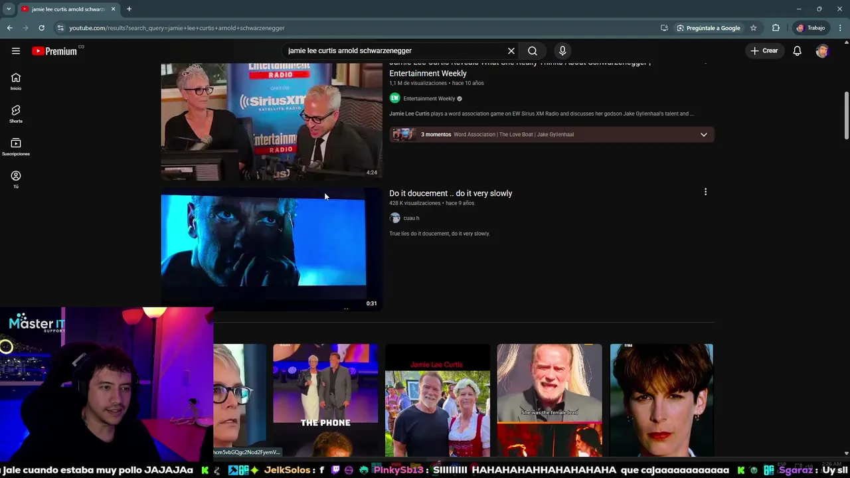This screenshot has width=850, height=478.
Task: Open the 'She was the female lead' short
Action: (549, 400)
